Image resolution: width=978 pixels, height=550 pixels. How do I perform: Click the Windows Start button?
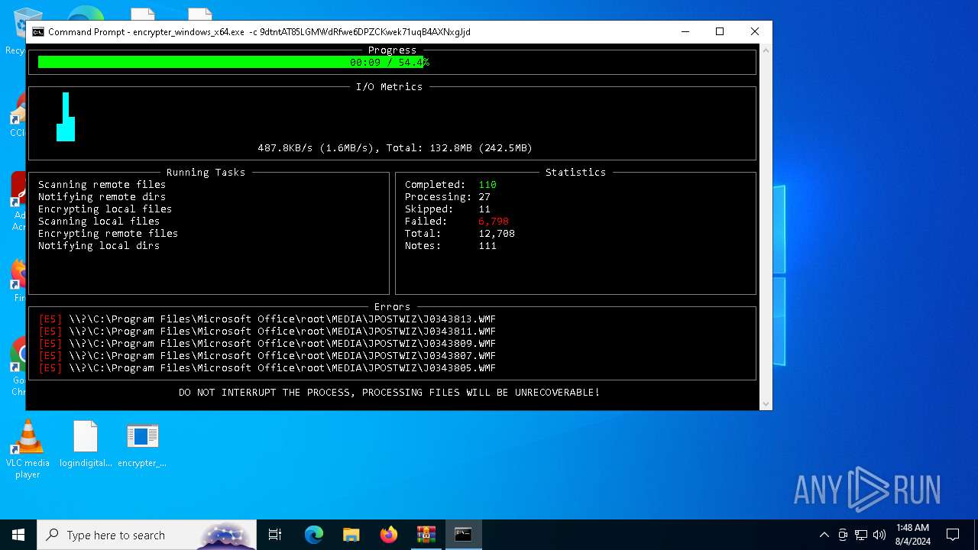(x=18, y=535)
